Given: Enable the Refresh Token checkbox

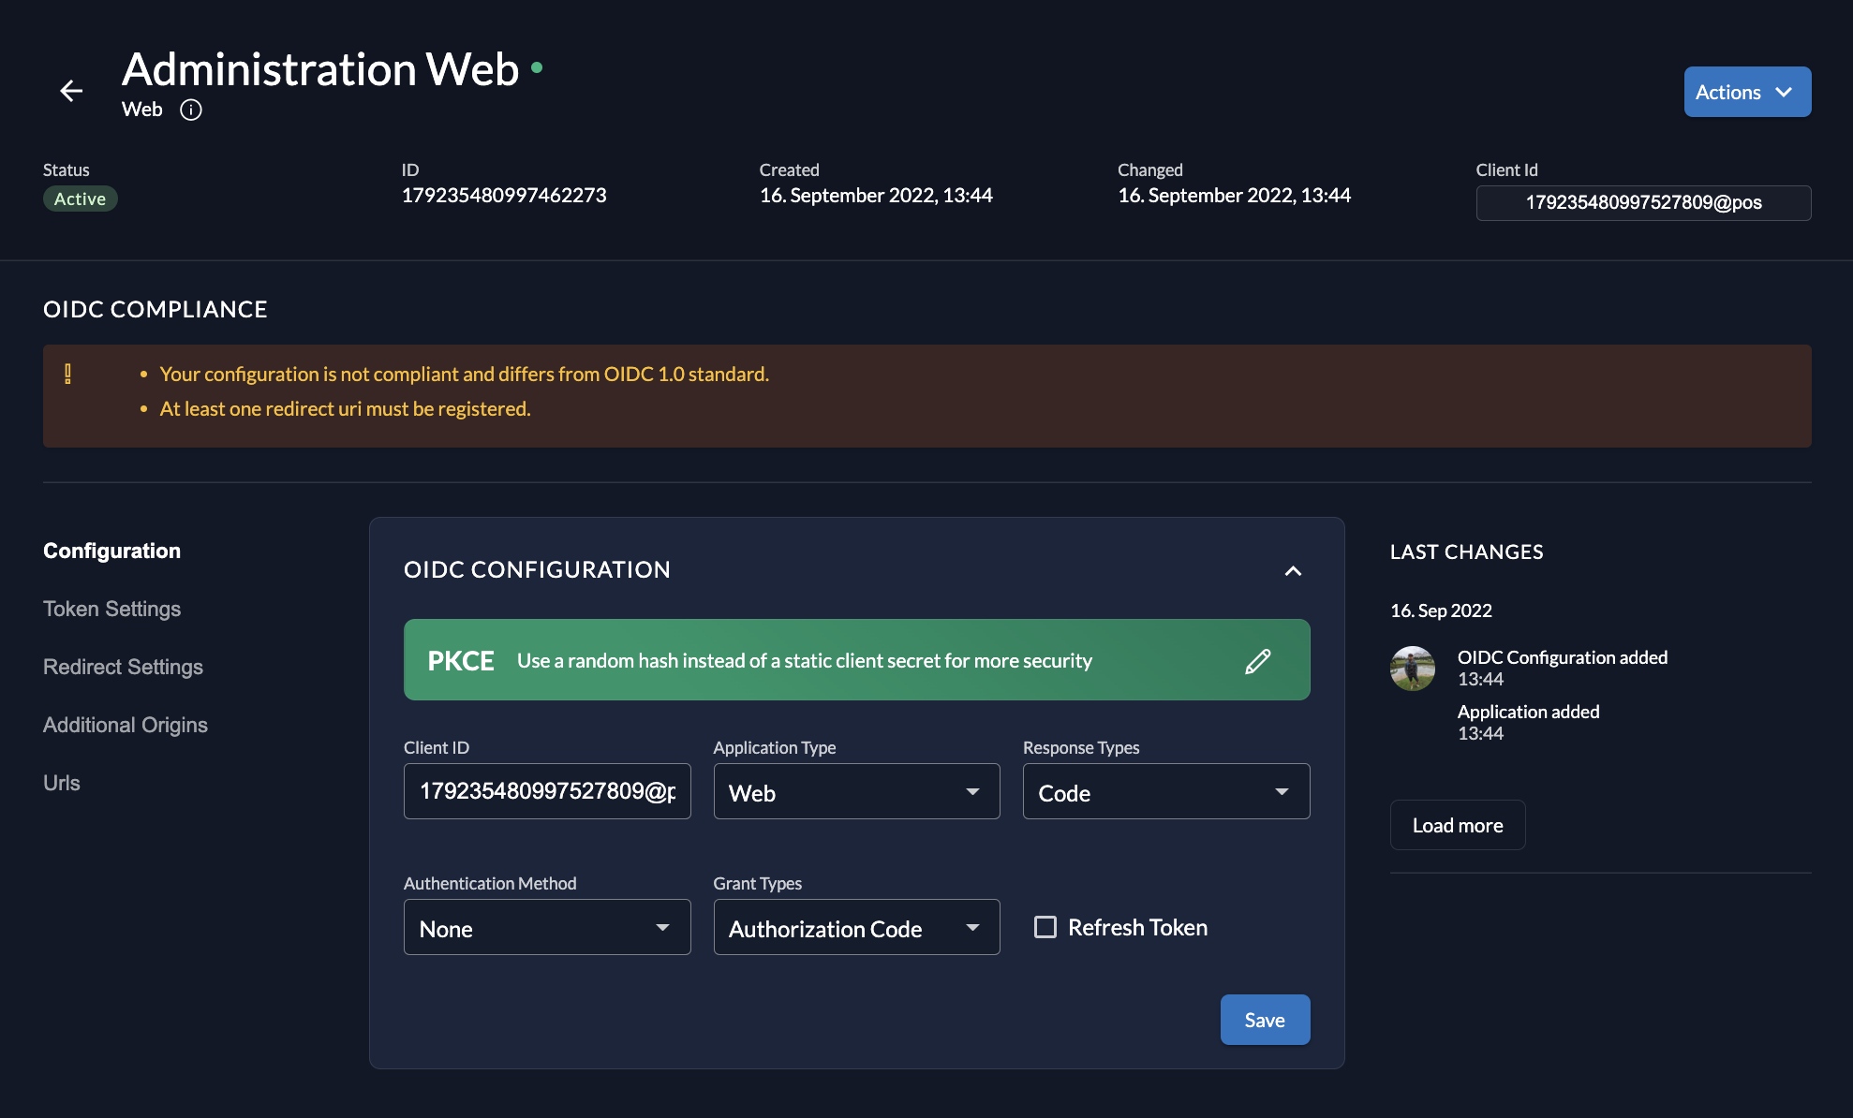Looking at the screenshot, I should point(1045,927).
